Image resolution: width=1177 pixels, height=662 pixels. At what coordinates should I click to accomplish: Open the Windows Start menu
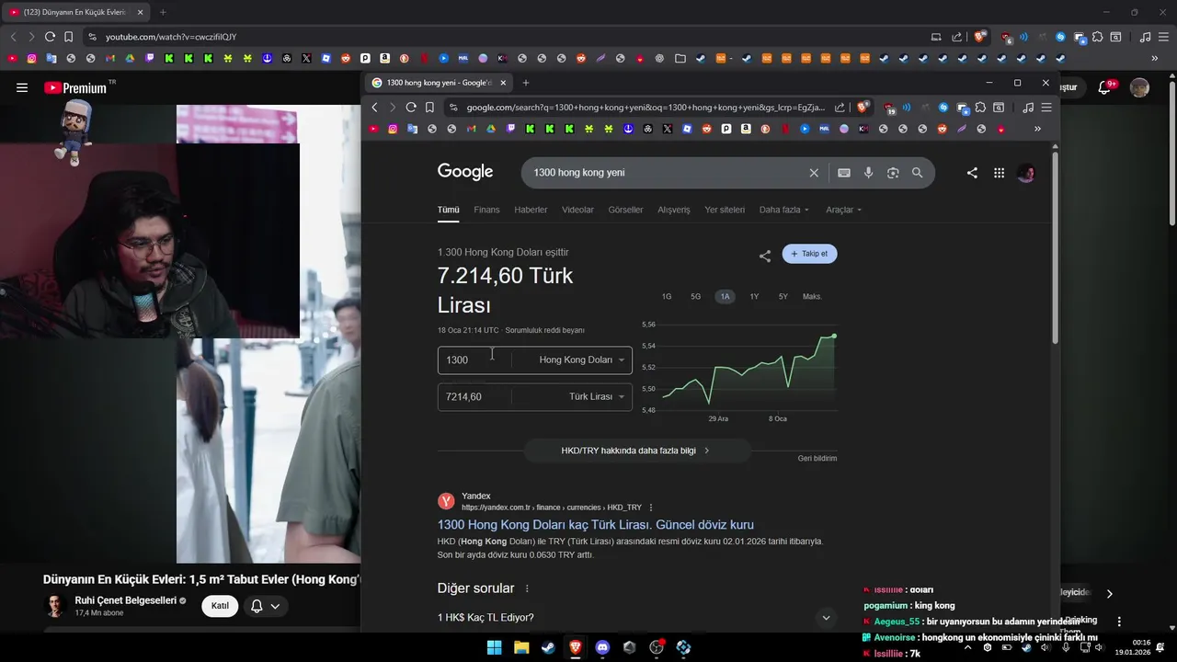point(494,647)
